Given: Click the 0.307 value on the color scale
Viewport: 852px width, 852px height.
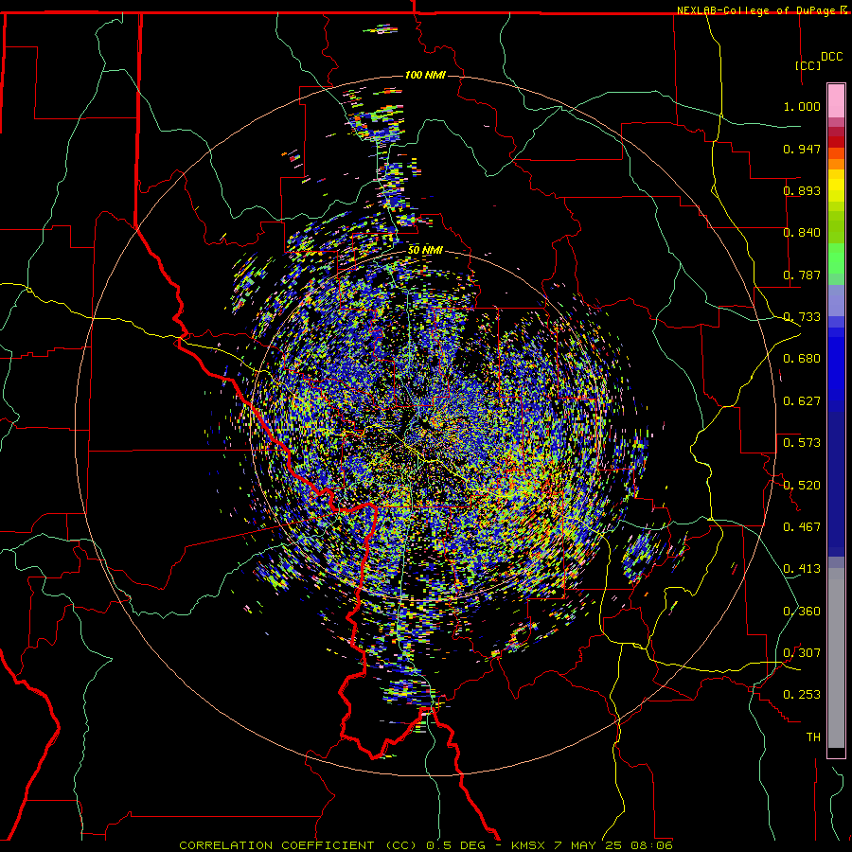Looking at the screenshot, I should (x=802, y=653).
